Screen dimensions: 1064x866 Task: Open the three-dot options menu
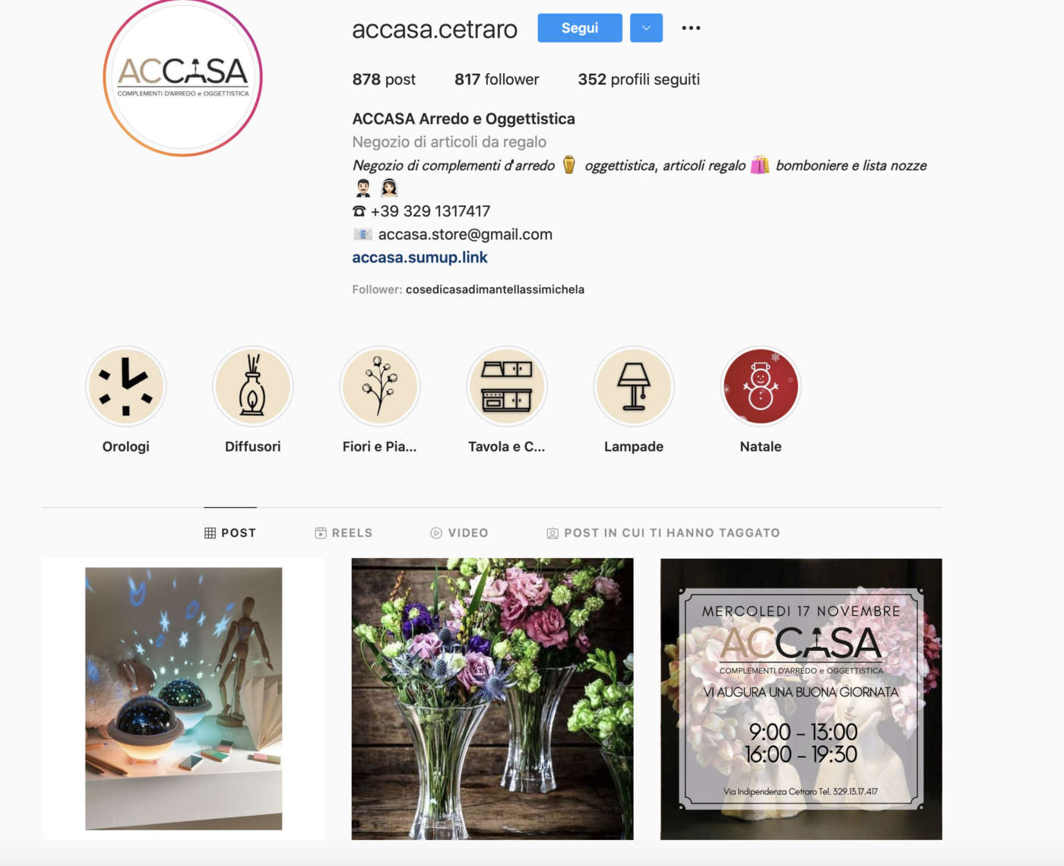pos(691,28)
